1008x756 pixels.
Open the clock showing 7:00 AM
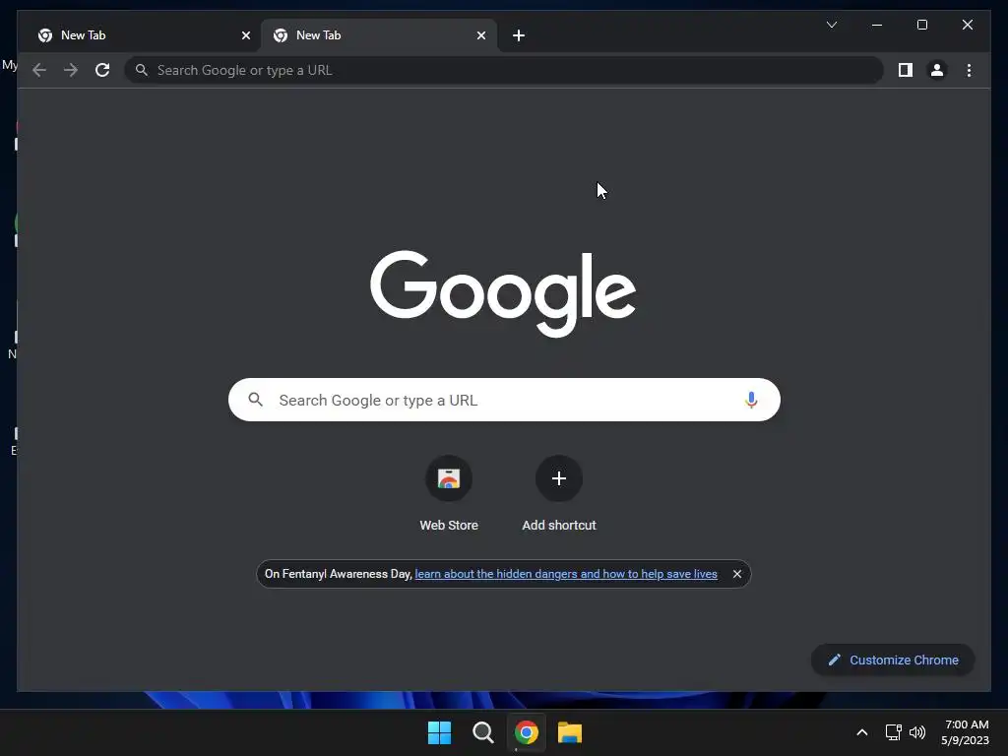coord(965,732)
